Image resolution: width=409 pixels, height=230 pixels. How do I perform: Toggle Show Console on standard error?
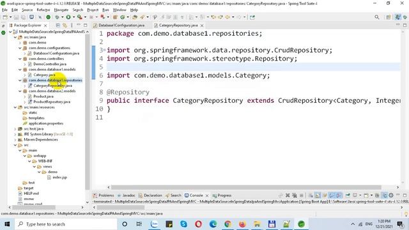click(x=339, y=195)
